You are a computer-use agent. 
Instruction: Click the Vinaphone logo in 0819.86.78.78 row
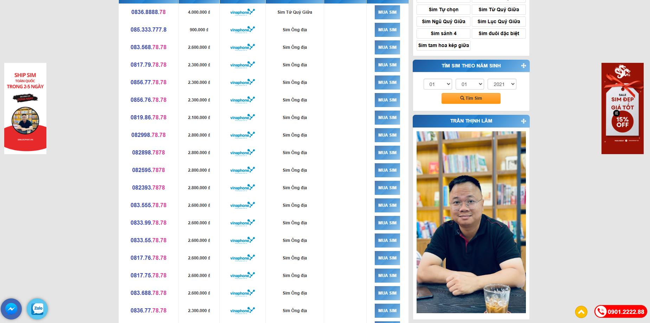click(243, 118)
